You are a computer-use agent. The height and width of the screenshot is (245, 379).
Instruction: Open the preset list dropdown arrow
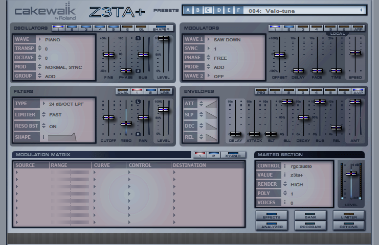point(361,10)
